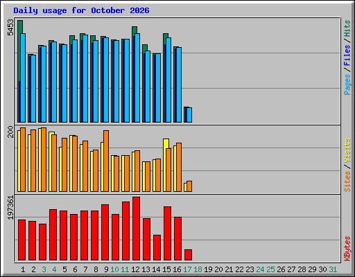Click the blue 'Files' legend label
This screenshot has width=355, height=277.
[347, 55]
